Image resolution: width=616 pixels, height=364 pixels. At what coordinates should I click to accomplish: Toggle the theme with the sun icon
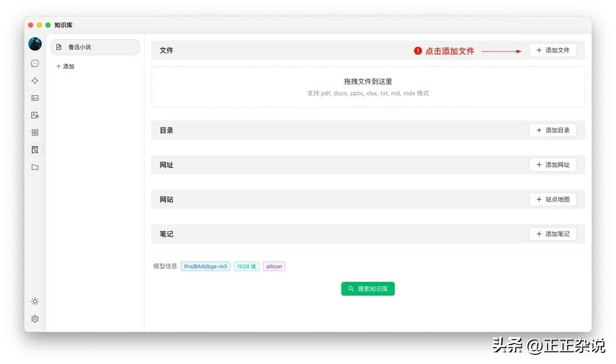[35, 301]
